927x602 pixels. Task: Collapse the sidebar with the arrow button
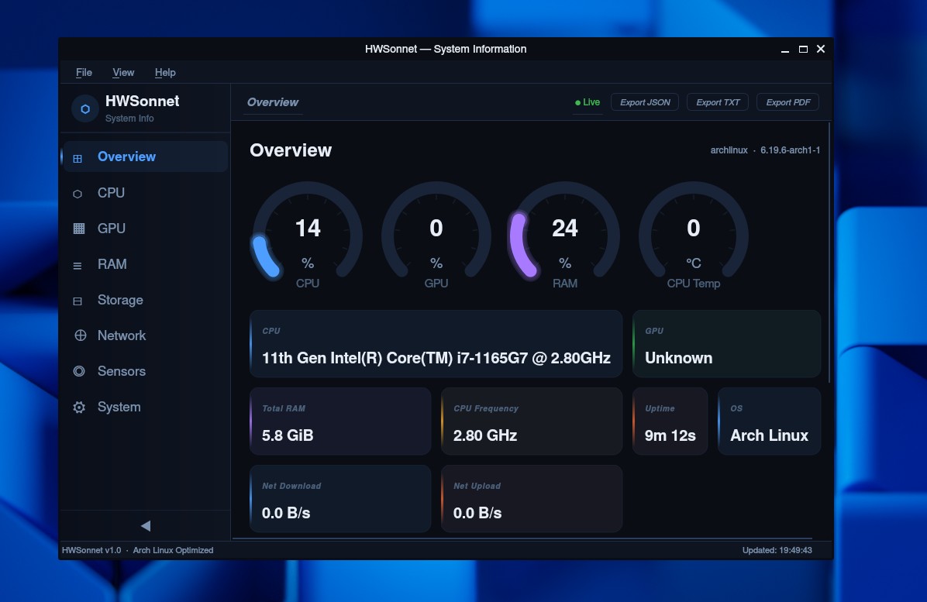[x=146, y=526]
